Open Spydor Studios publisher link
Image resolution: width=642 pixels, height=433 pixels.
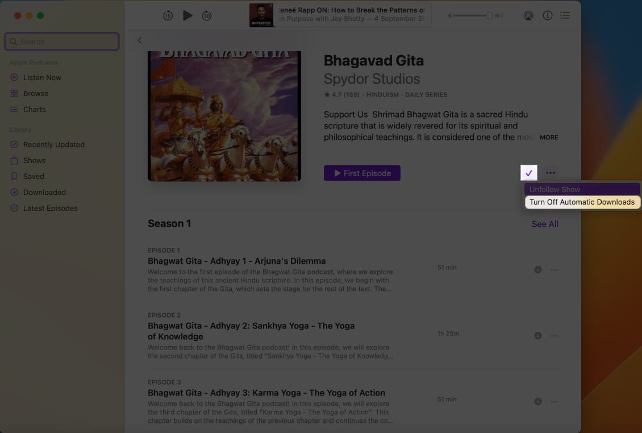372,78
